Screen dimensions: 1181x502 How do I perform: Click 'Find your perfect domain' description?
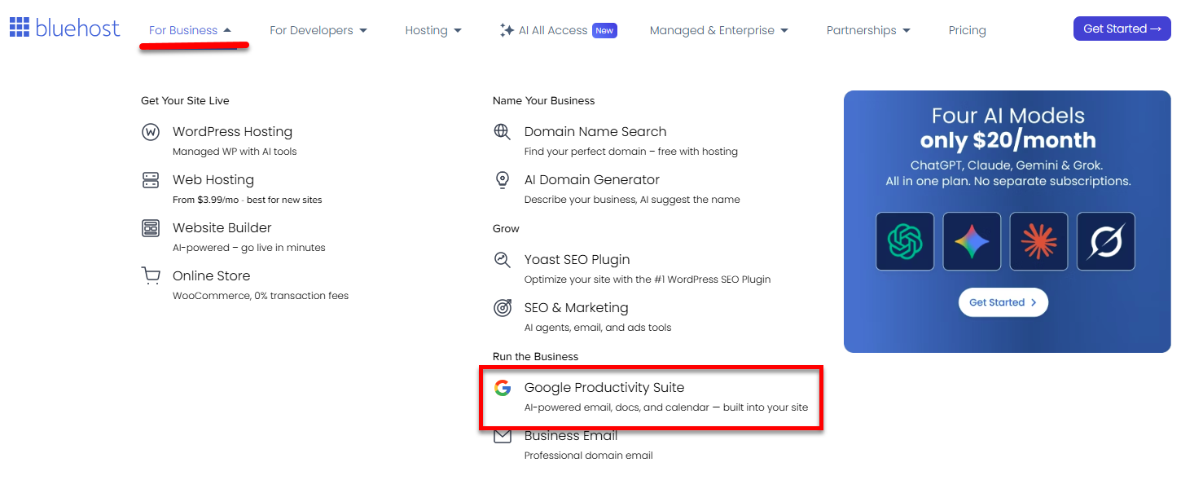point(631,152)
